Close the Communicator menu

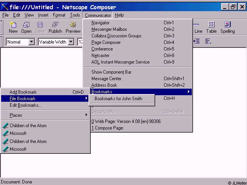[98, 15]
